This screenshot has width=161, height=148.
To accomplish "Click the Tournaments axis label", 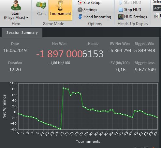I will tap(88, 141).
